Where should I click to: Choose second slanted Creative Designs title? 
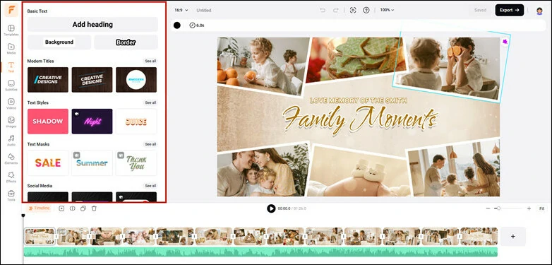[x=92, y=80]
